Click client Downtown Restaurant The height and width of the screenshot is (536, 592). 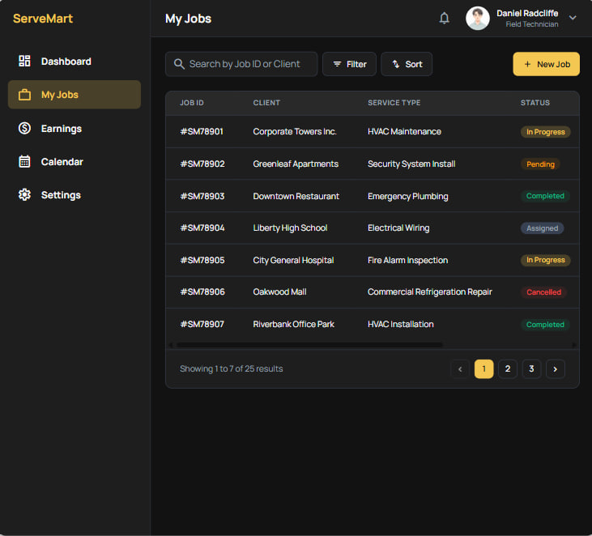pyautogui.click(x=296, y=196)
